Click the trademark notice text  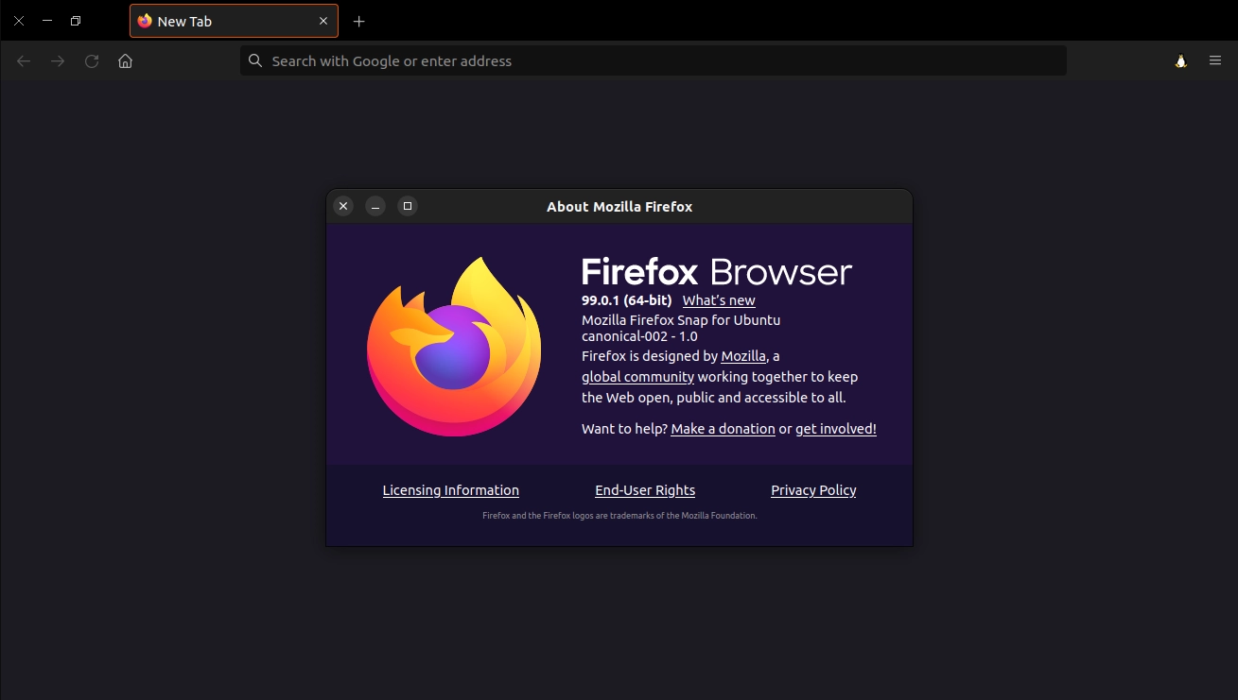(x=619, y=516)
